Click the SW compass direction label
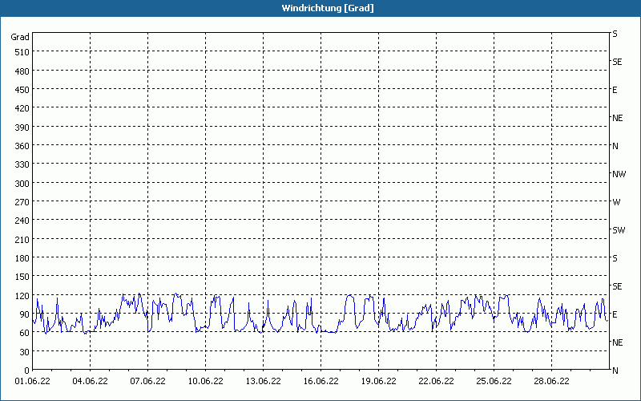 [619, 230]
